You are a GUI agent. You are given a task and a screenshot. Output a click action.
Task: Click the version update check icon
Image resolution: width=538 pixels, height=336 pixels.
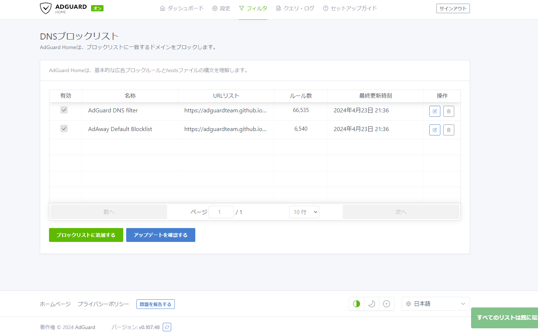pos(167,327)
